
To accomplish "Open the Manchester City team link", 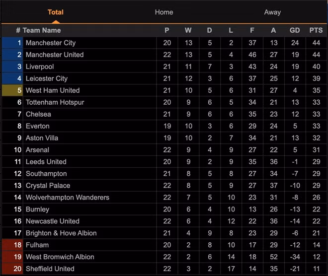I will [x=51, y=43].
